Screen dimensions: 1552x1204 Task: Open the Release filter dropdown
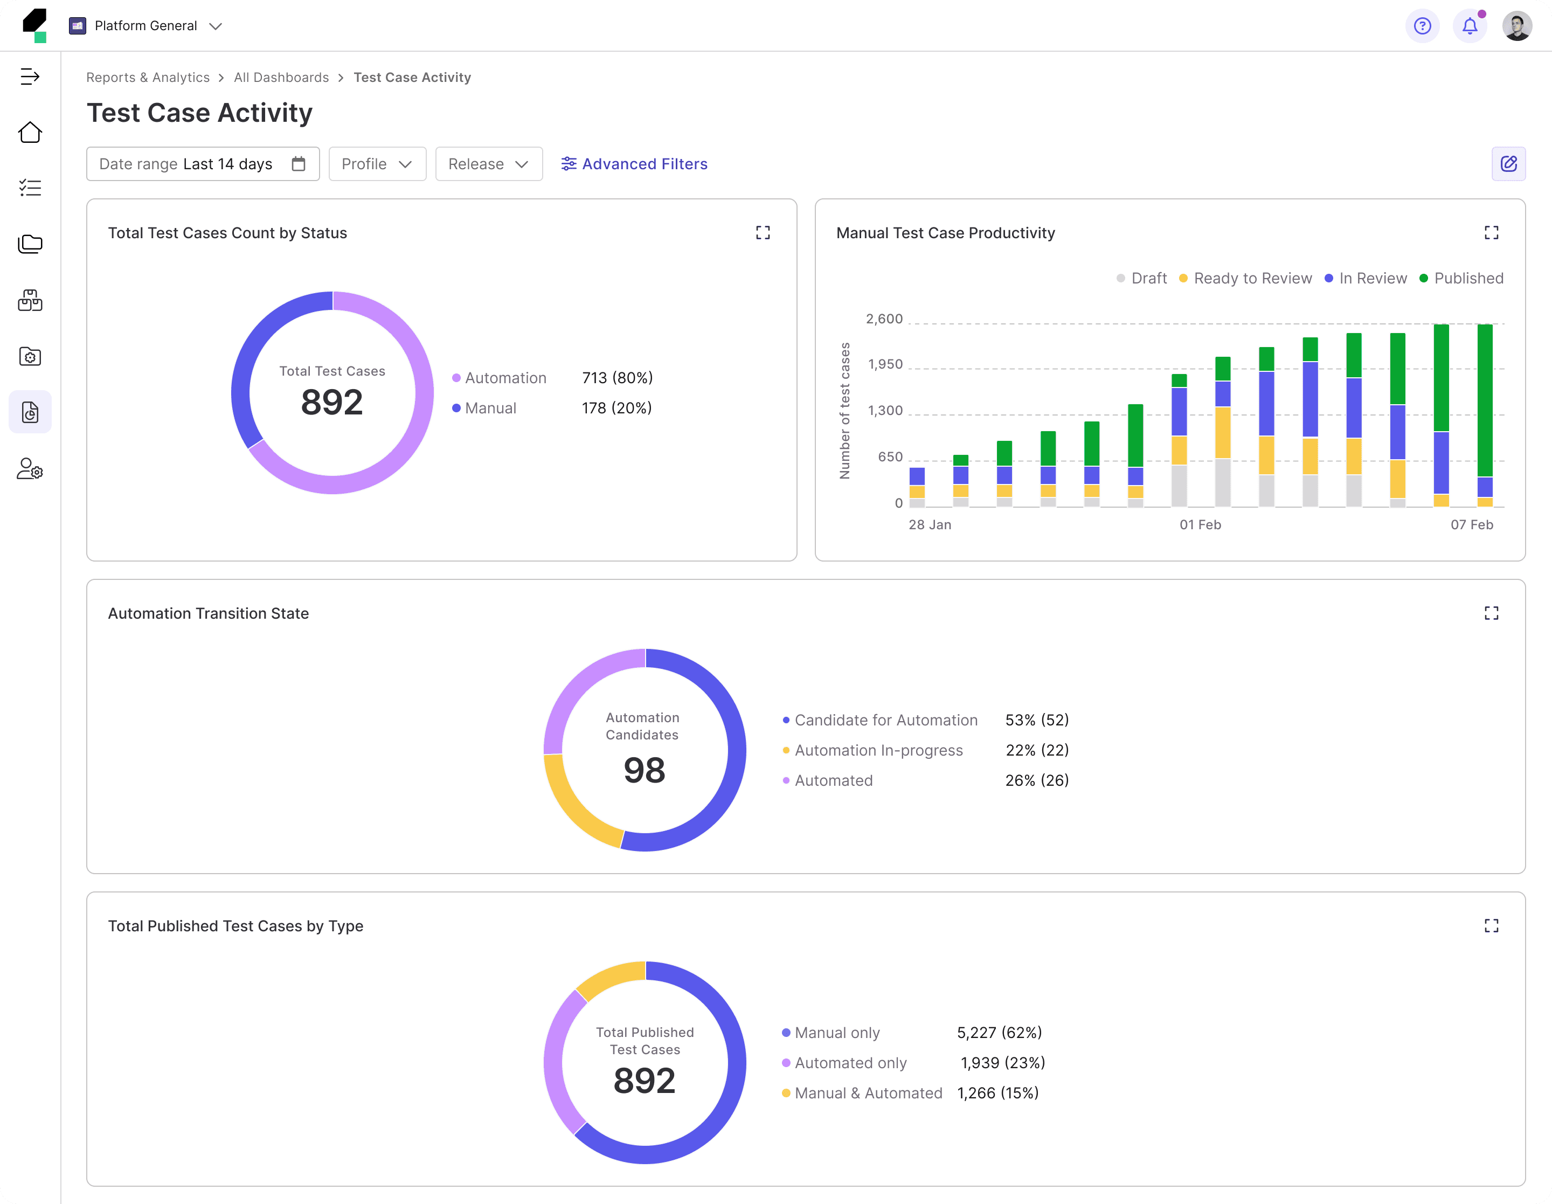(x=488, y=164)
